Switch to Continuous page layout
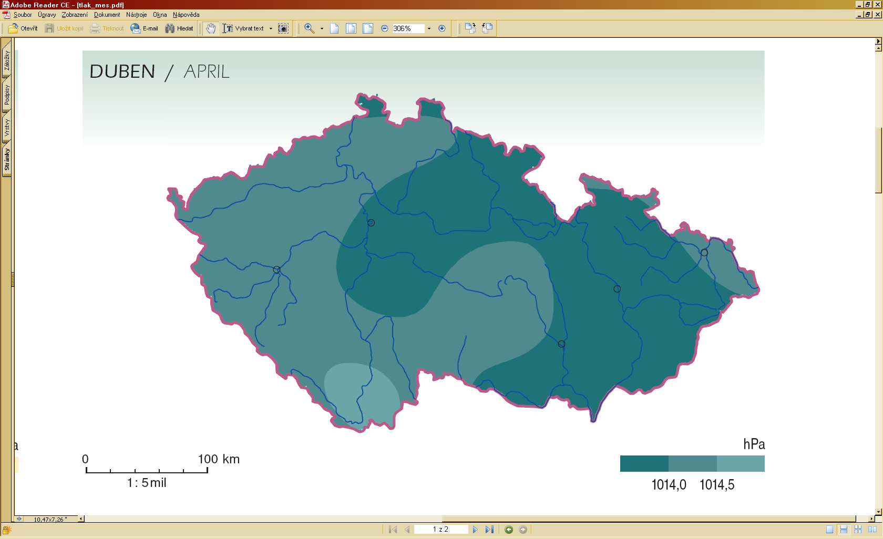Screen dimensions: 883x539 point(844,530)
